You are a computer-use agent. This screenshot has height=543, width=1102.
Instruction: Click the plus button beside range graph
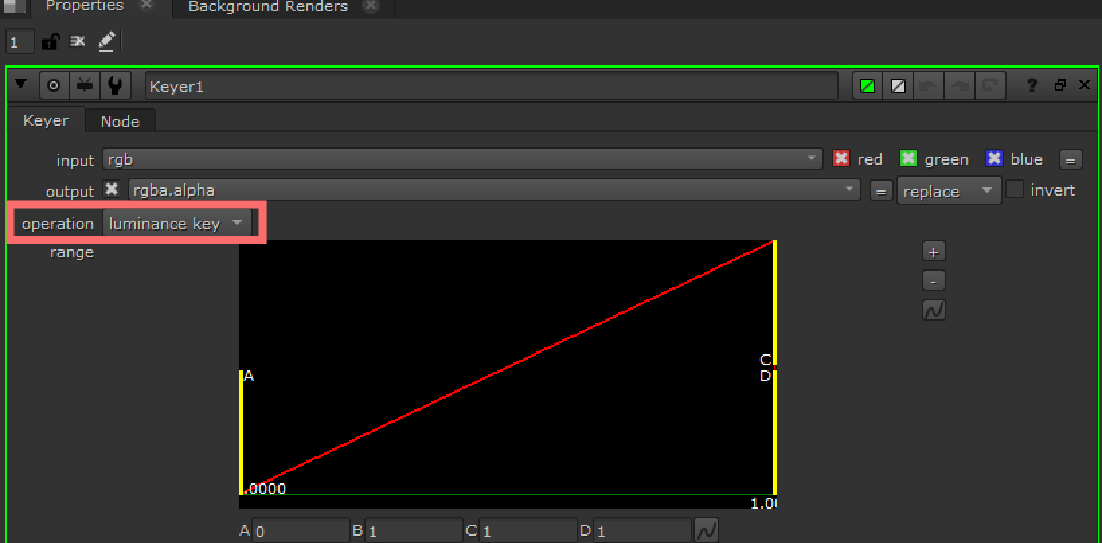coord(933,252)
